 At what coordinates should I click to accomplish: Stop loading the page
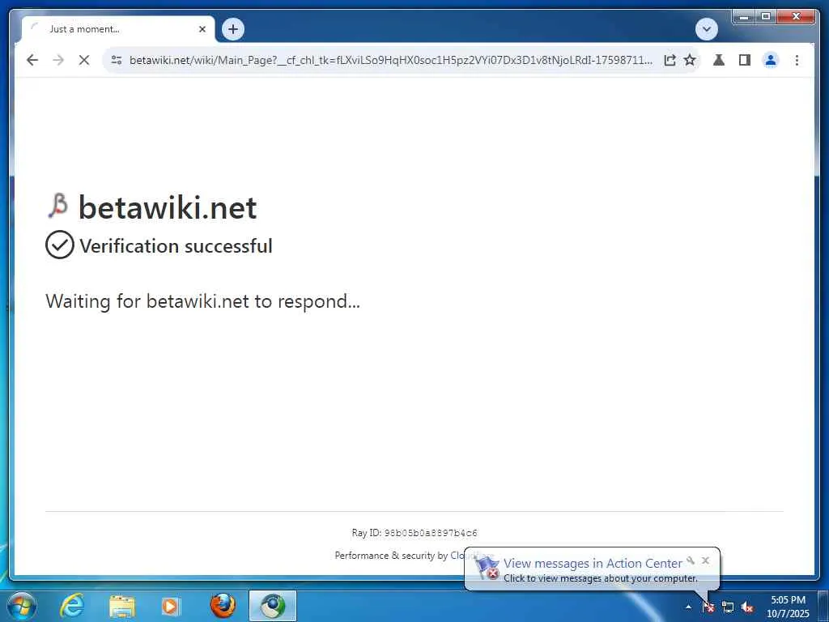point(84,60)
